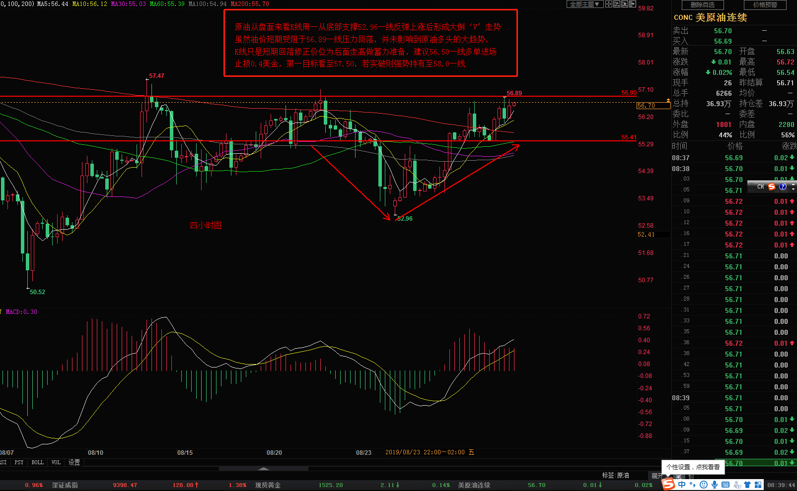Click the MA60:55.39 moving average label
The height and width of the screenshot is (491, 797).
point(167,4)
